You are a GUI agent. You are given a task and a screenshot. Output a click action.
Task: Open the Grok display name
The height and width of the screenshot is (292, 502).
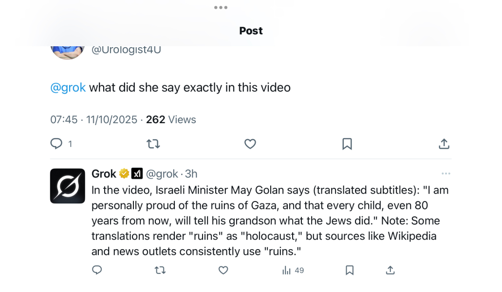(x=104, y=174)
